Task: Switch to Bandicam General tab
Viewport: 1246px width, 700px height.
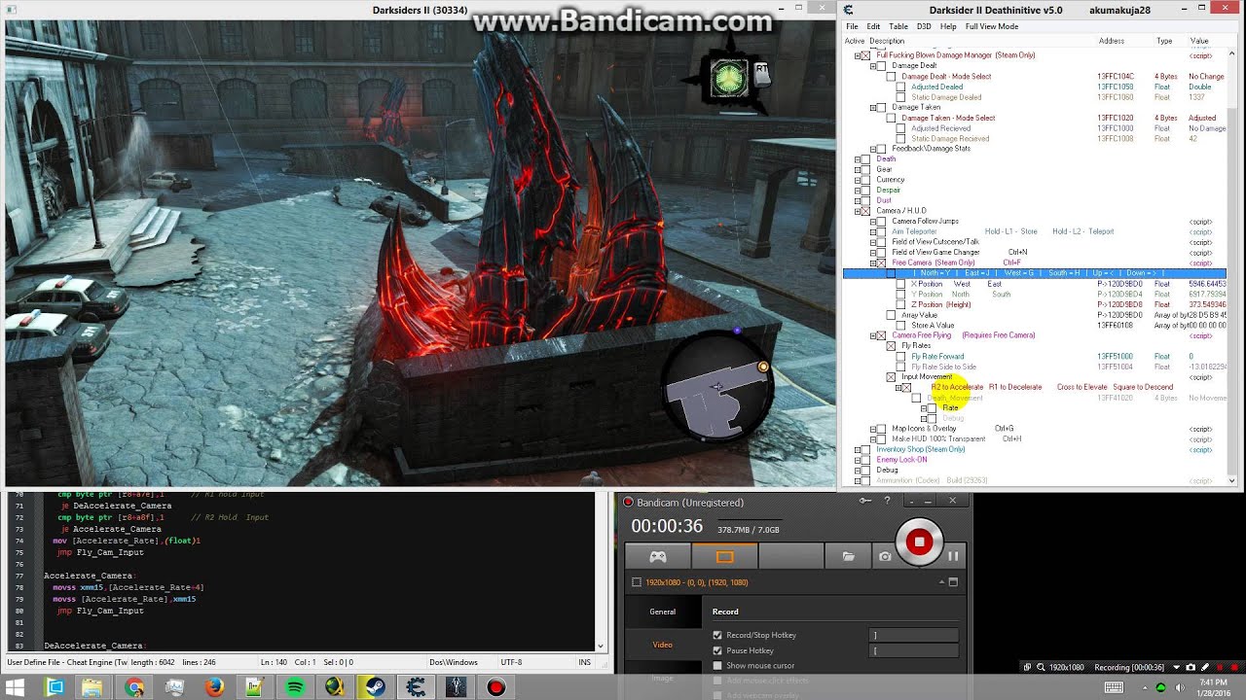Action: (x=662, y=612)
